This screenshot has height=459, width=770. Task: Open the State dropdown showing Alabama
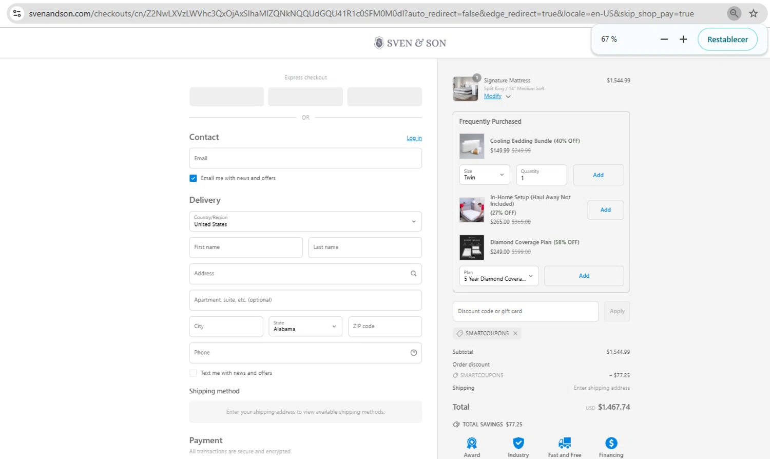pos(305,327)
